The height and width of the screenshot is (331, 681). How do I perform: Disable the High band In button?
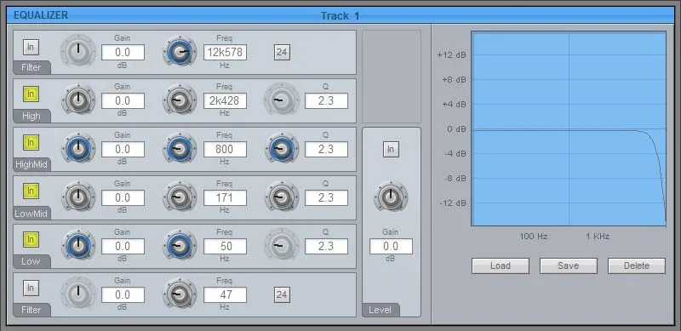point(31,94)
